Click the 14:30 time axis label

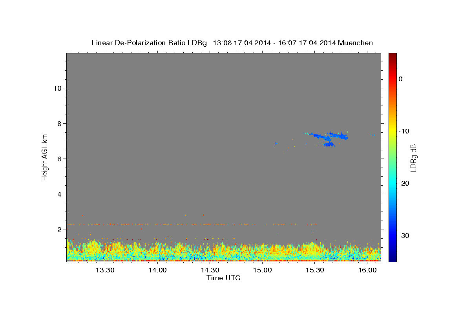(210, 270)
